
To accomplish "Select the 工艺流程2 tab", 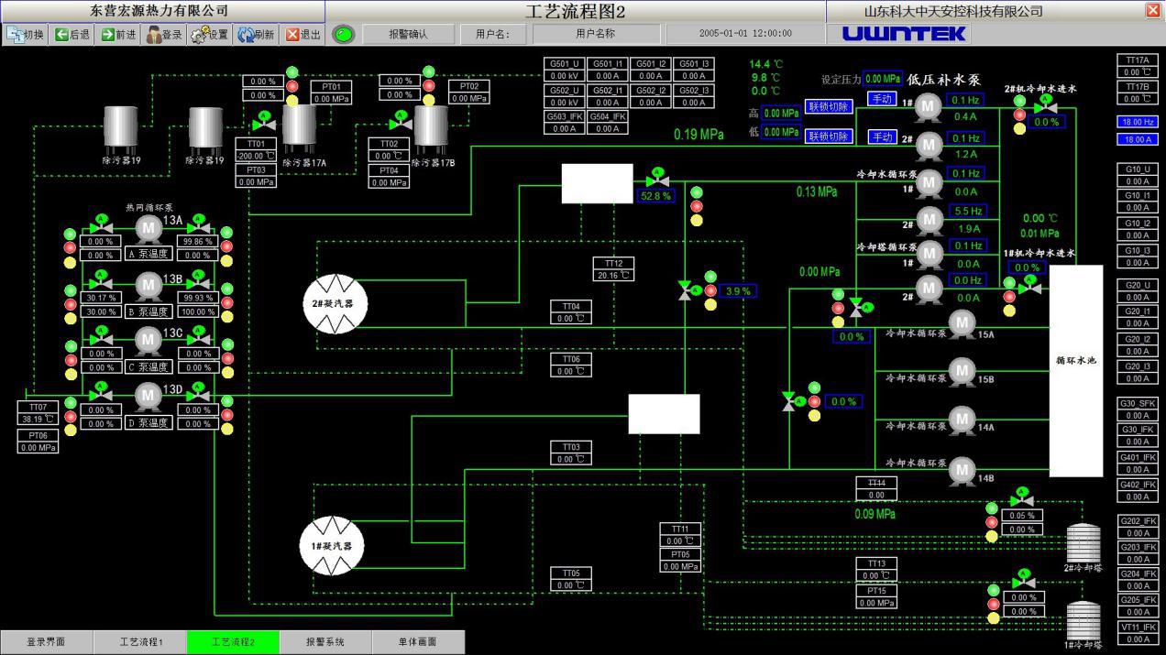I will pos(233,642).
